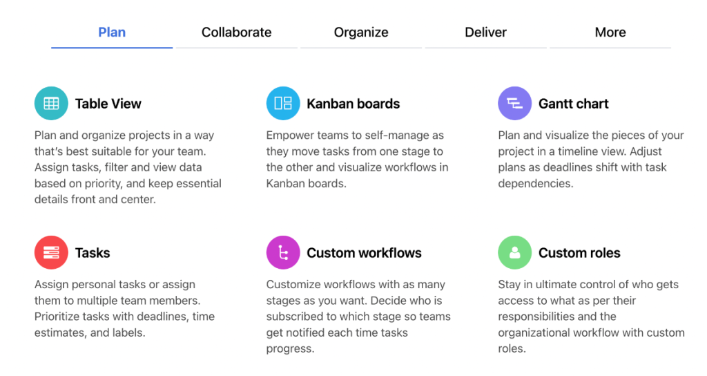Click the green Custom roles icon
This screenshot has height=376, width=707.
click(x=514, y=253)
